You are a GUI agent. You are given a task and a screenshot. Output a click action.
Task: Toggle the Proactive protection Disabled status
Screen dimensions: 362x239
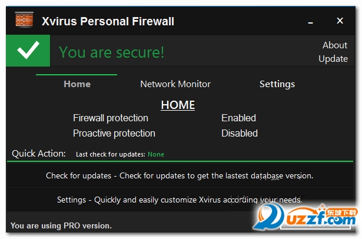240,134
